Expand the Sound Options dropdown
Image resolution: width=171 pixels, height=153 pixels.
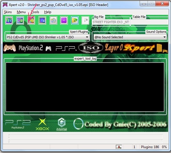[164, 37]
